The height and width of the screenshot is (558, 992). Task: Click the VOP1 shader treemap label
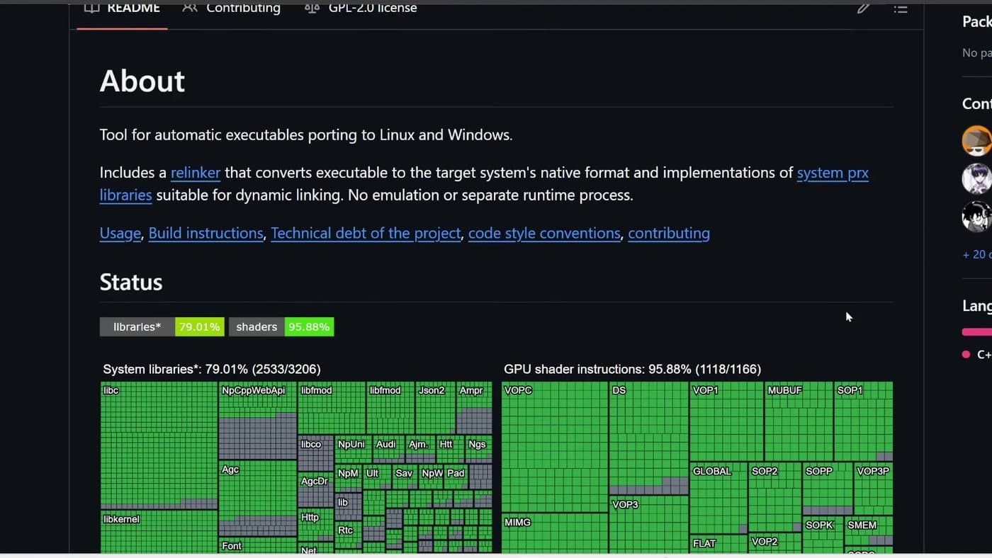coord(706,390)
